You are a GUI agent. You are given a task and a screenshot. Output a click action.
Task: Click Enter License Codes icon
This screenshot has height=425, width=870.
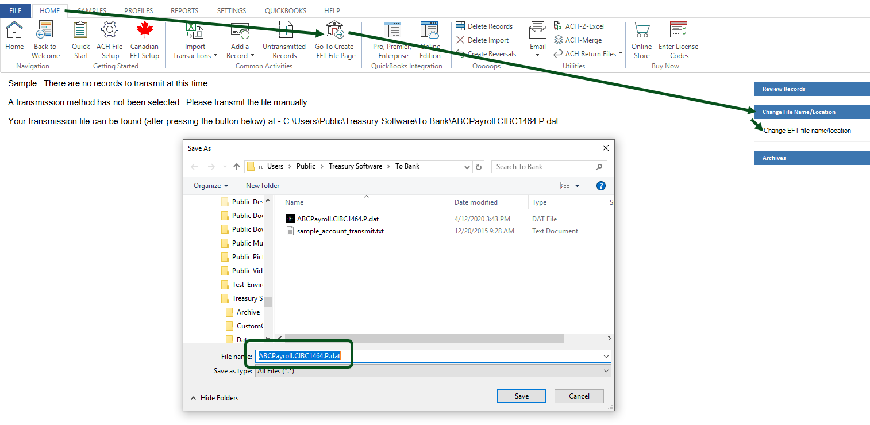[x=678, y=30]
